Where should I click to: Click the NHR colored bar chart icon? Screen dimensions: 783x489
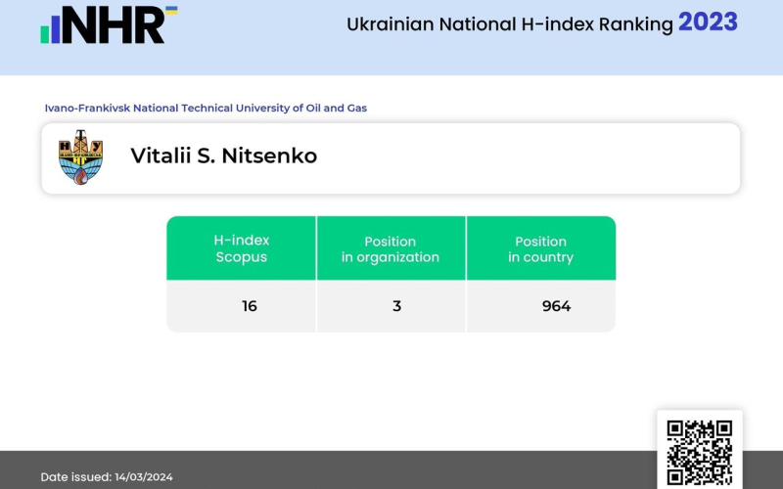click(x=53, y=30)
